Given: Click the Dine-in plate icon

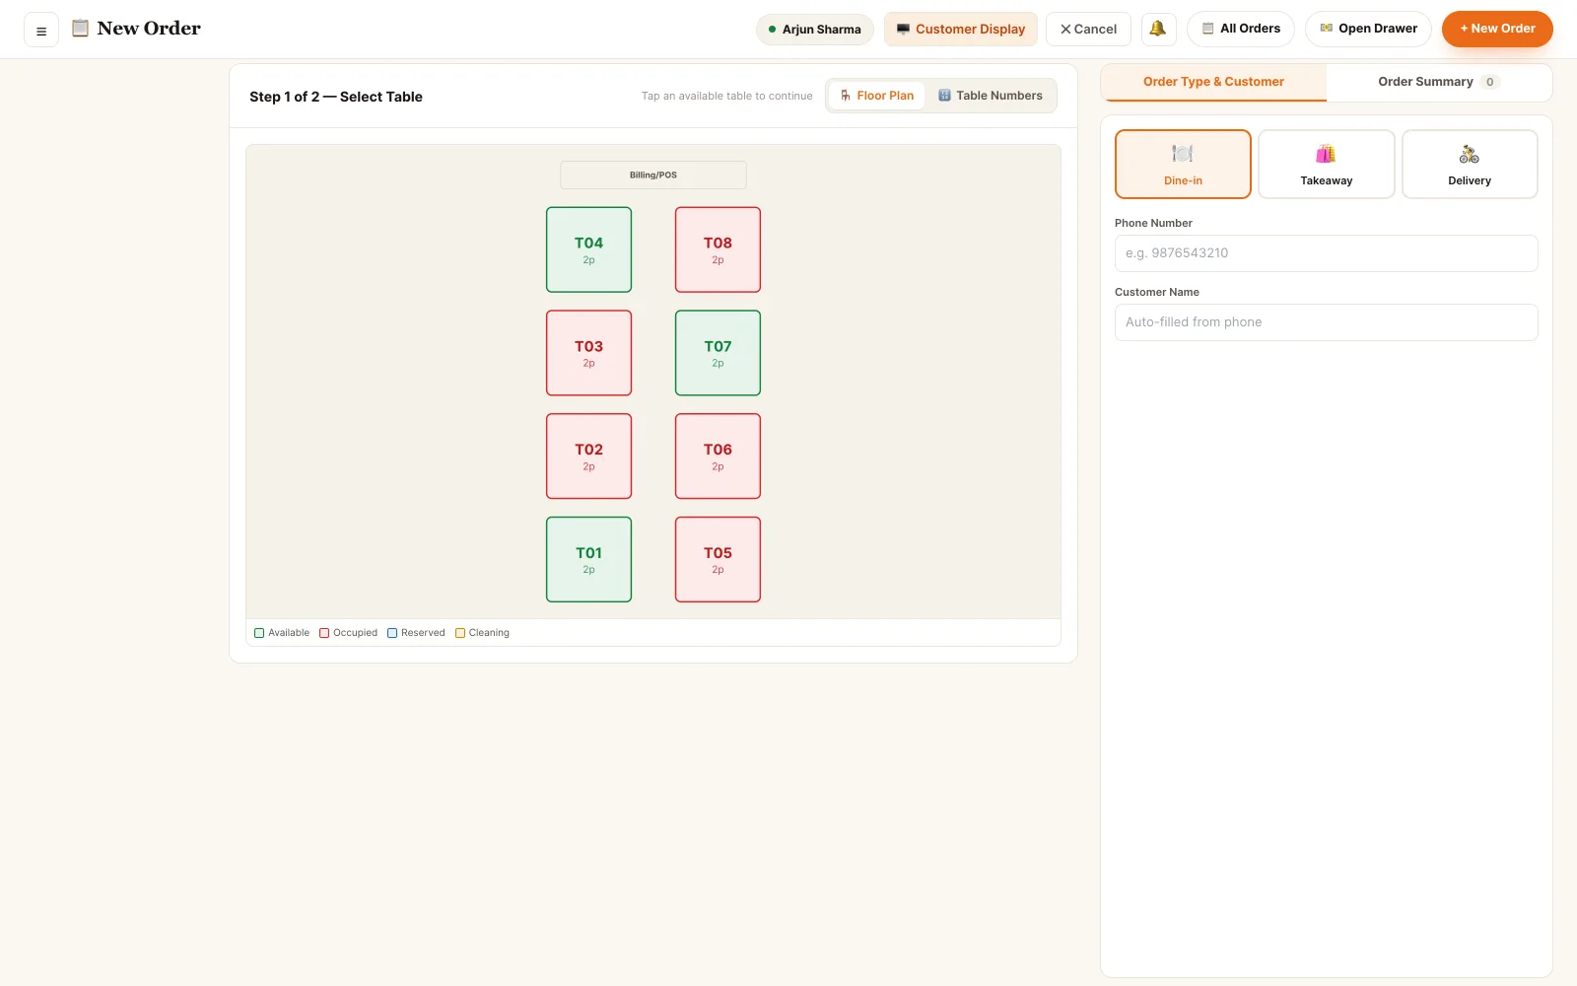Looking at the screenshot, I should coord(1183,154).
